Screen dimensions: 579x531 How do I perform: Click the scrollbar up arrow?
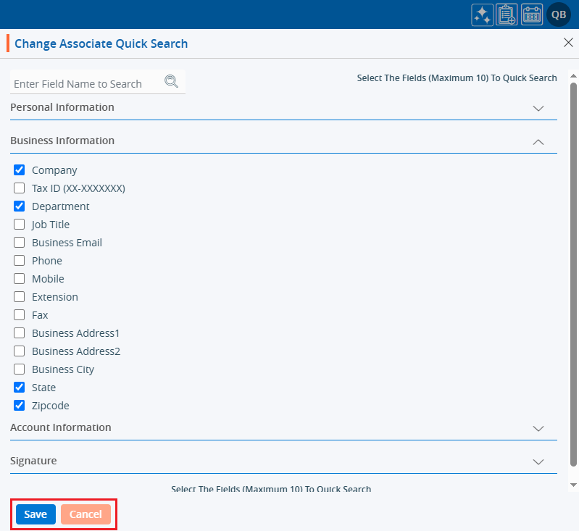click(x=573, y=75)
